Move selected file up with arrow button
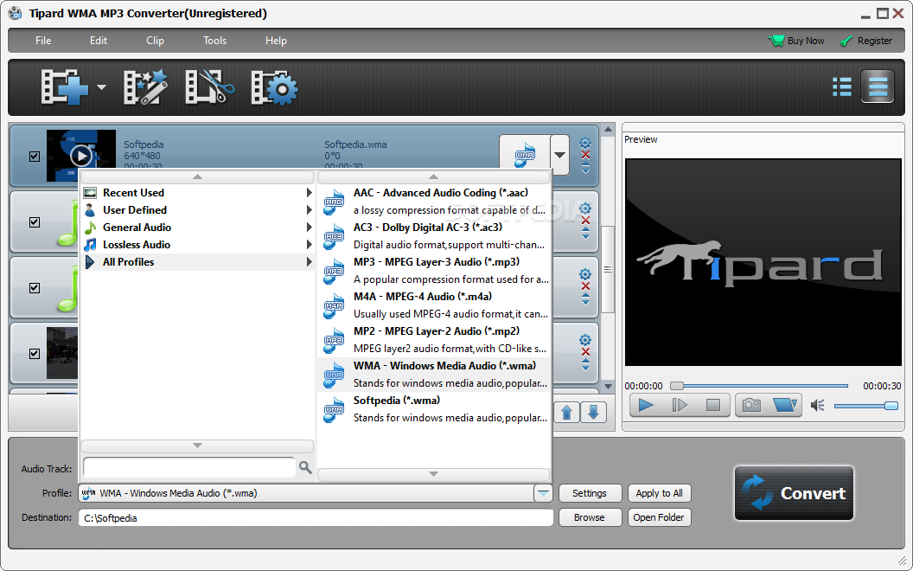 pos(566,413)
